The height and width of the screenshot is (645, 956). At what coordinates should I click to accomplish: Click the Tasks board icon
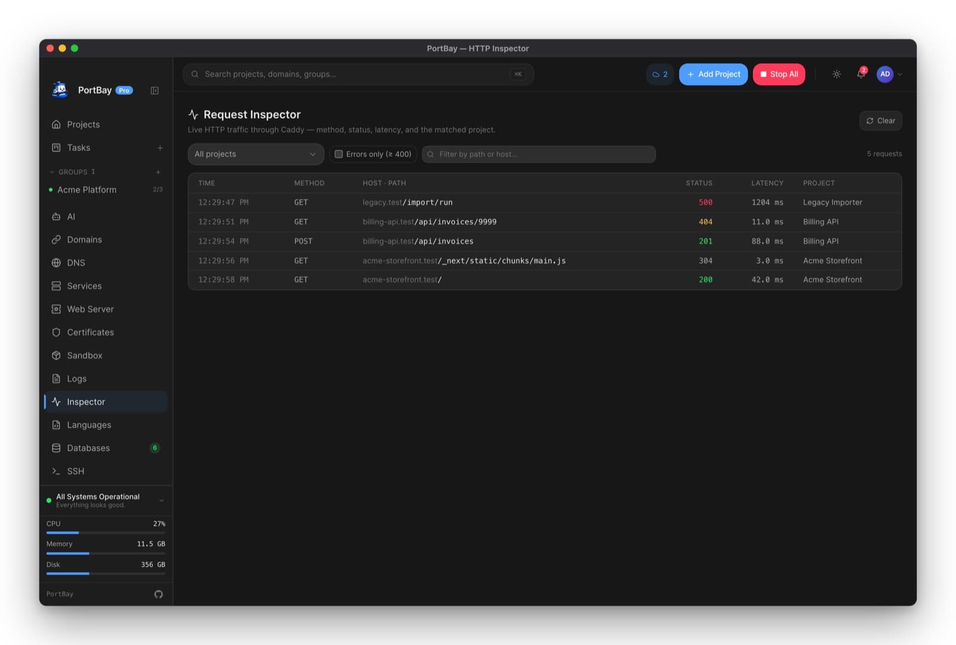56,148
